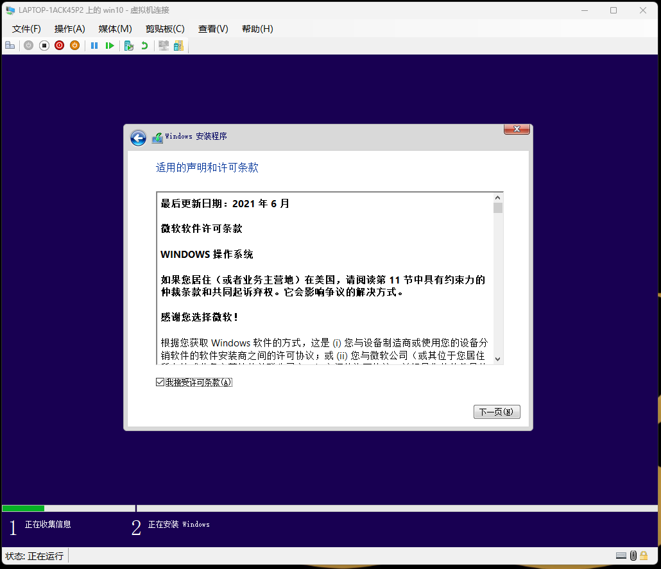Click step 2 正在安装 Windows

pos(171,526)
